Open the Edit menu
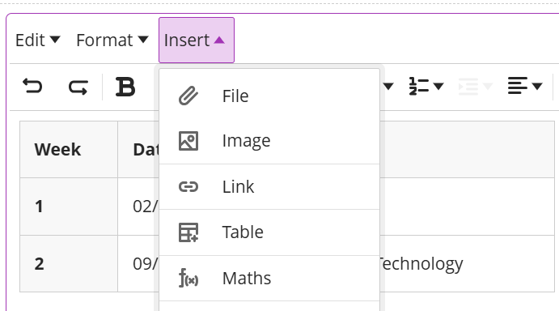 click(x=38, y=40)
